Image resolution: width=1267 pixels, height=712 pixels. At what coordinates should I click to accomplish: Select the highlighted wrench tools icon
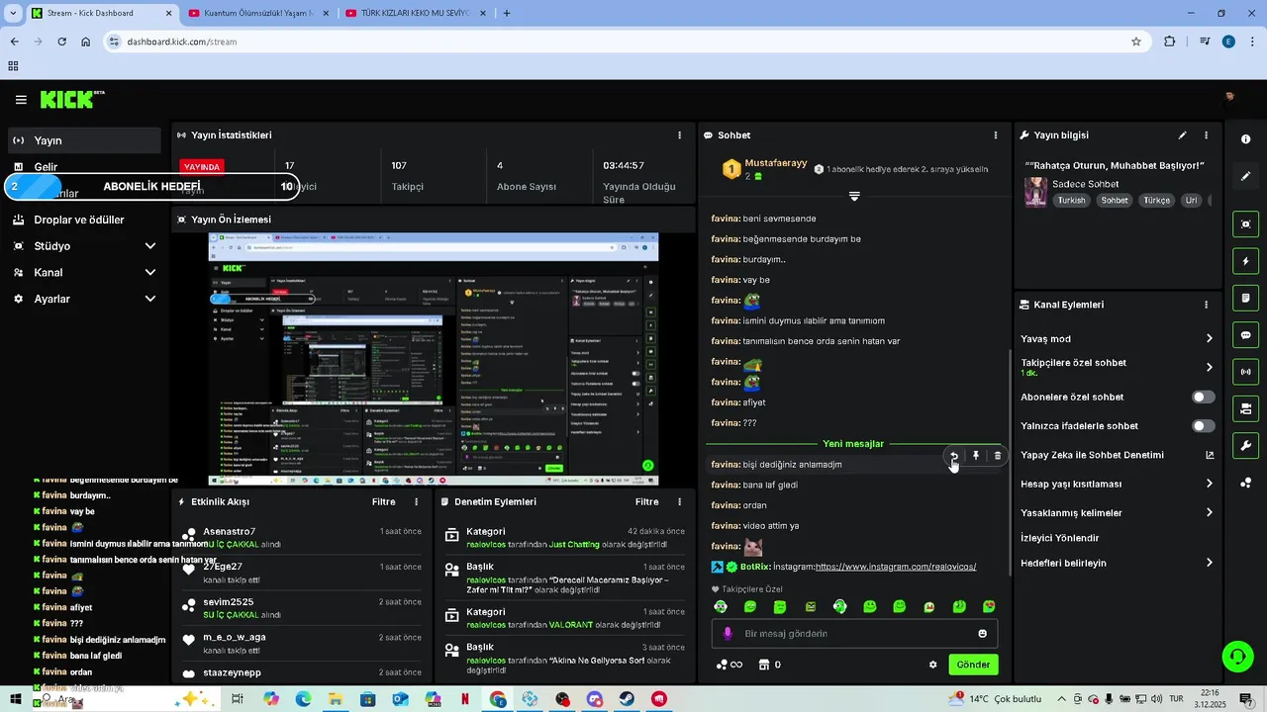[x=1245, y=445]
